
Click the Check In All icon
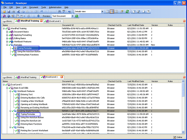coord(138,12)
